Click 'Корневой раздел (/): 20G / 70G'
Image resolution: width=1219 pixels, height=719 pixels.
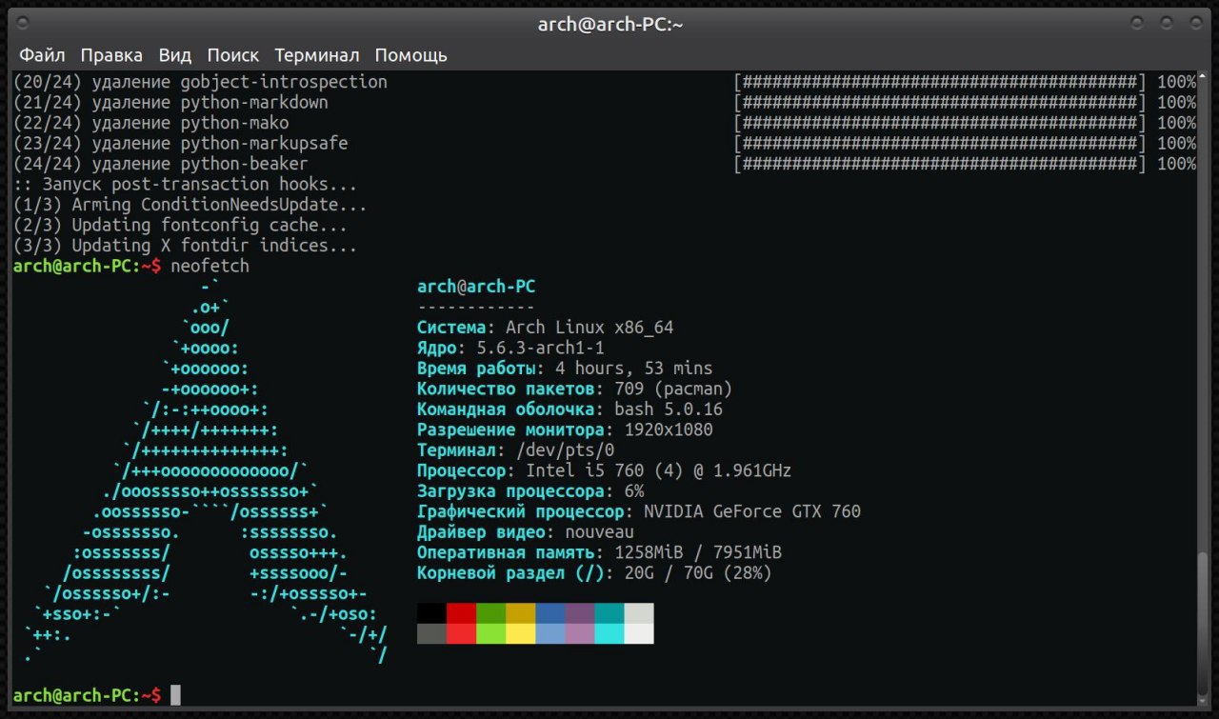click(594, 573)
